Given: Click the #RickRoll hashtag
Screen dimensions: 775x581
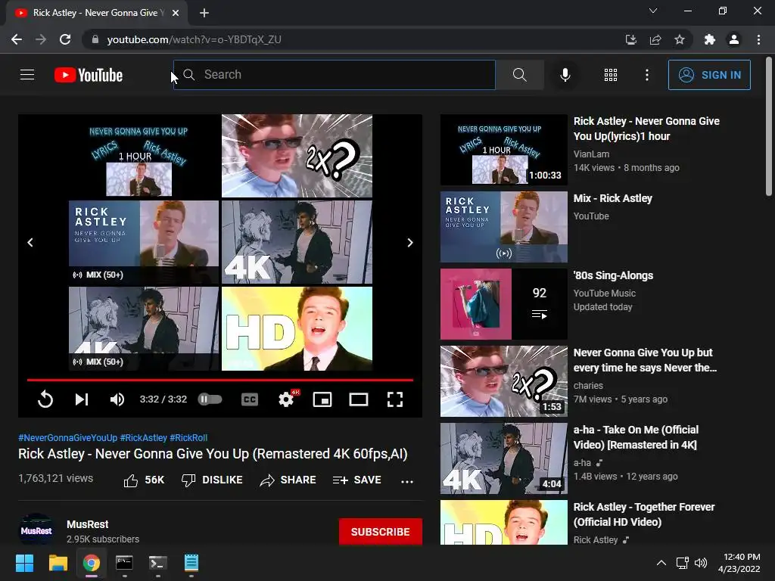Looking at the screenshot, I should tap(188, 438).
